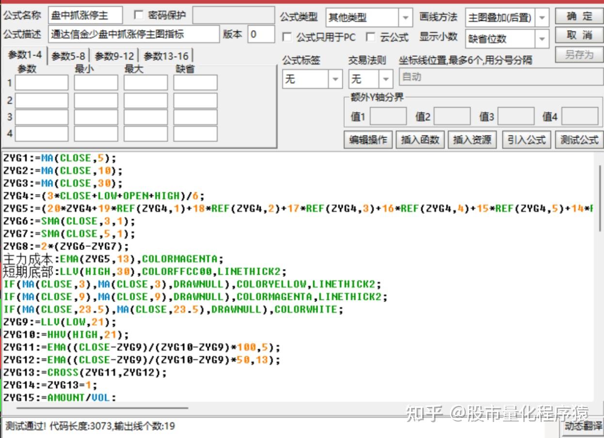Click the line ZYG13:=CROSS(ZYG11,ZYG12);
Image resolution: width=604 pixels, height=438 pixels.
click(85, 372)
